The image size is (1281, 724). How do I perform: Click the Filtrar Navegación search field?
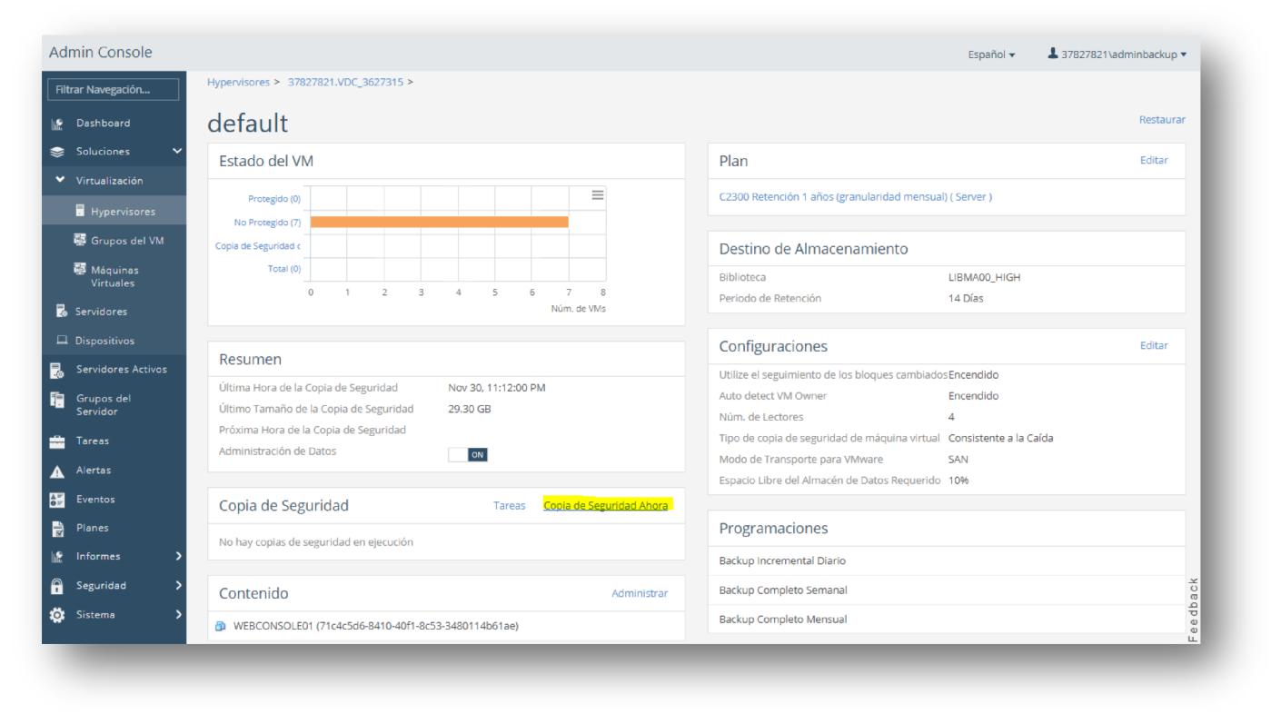point(114,90)
